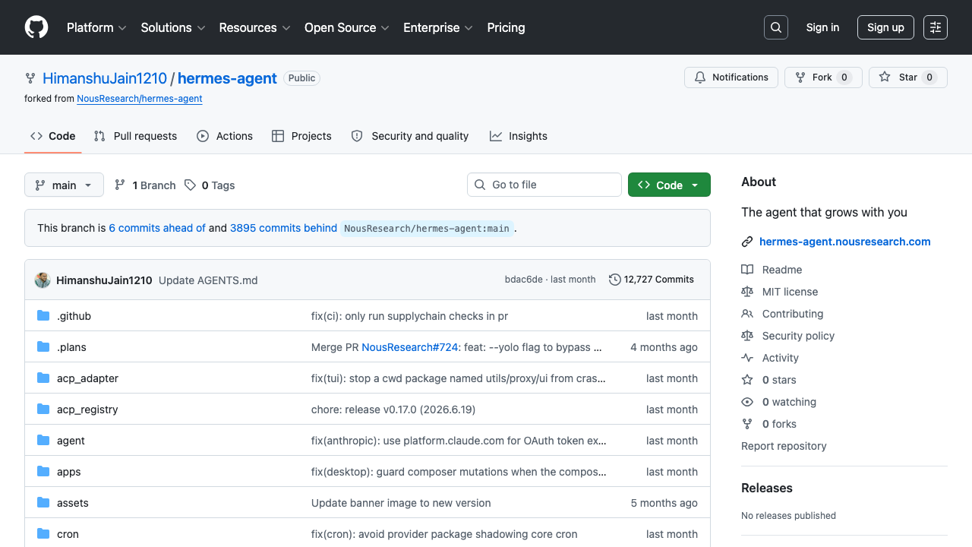The image size is (972, 547).
Task: Click the clock icon beside 12,727 Commits
Action: 615,280
